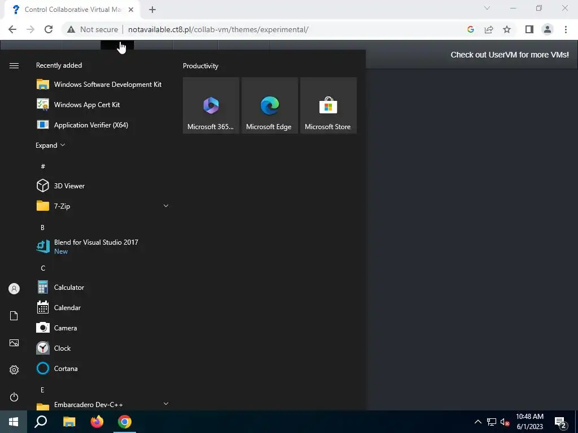Expand Embarcadero Dev-C++ folder chevron

tap(166, 404)
